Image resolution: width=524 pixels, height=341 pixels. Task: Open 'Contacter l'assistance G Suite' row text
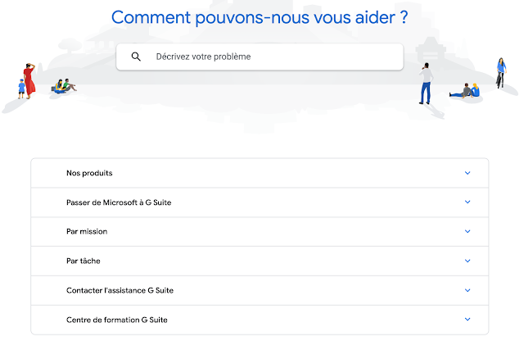[120, 290]
